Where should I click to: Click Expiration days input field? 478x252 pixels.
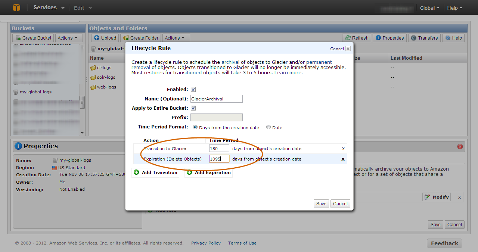point(219,159)
